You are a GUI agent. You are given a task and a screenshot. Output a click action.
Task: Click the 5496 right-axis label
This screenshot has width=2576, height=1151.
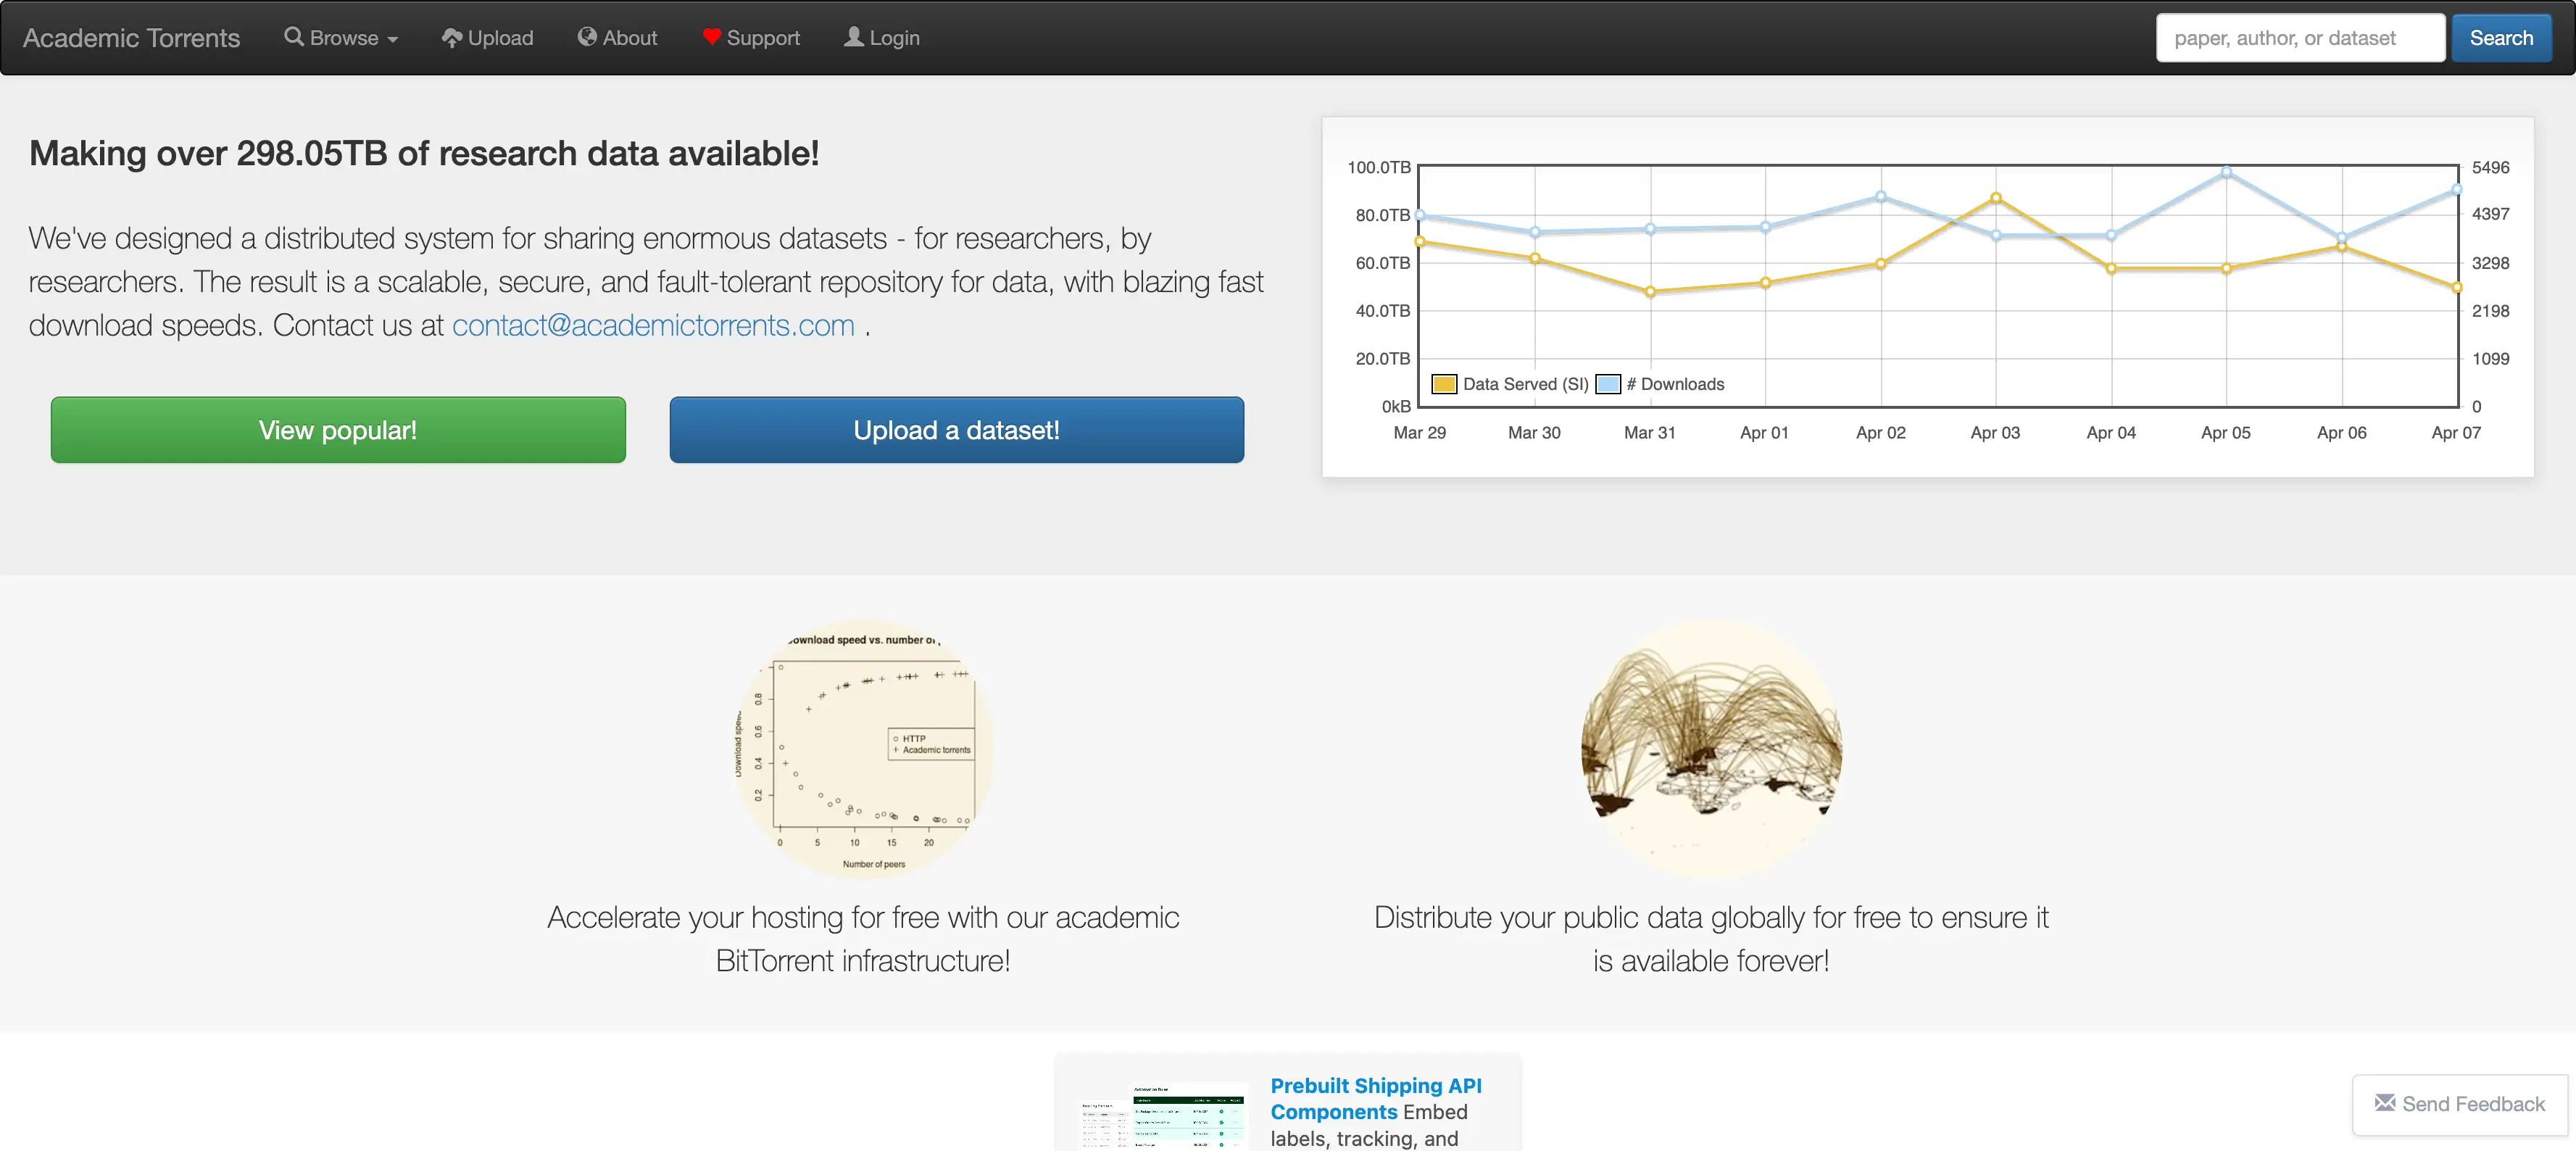[x=2490, y=167]
